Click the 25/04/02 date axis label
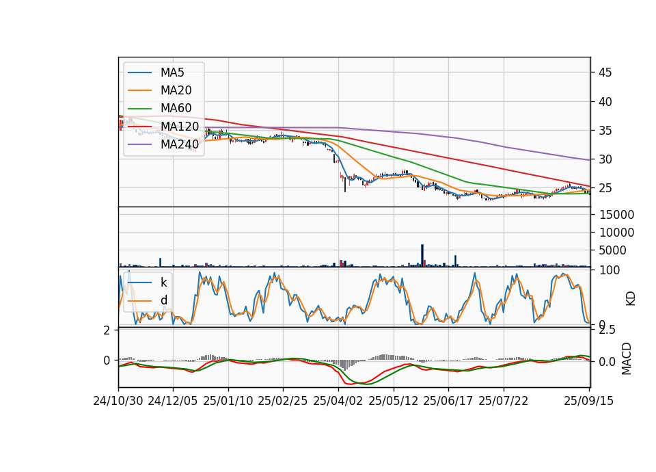Image resolution: width=656 pixels, height=472 pixels. [338, 401]
